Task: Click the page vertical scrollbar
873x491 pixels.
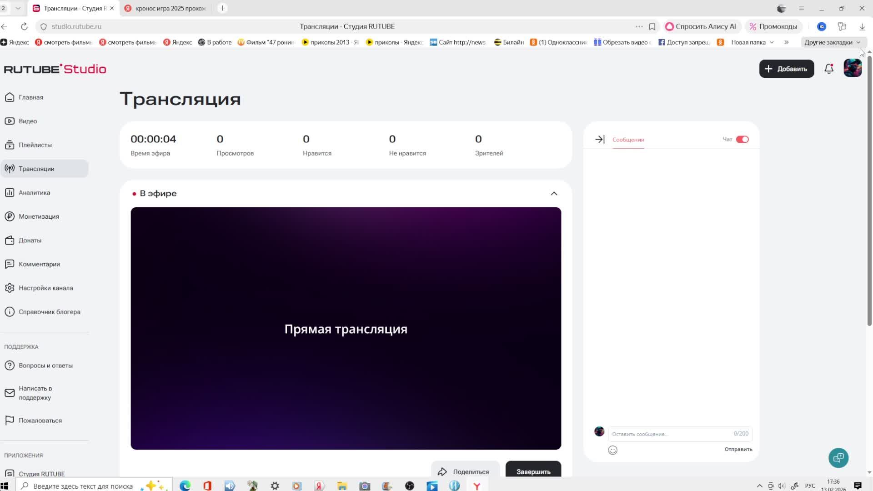Action: pyautogui.click(x=869, y=191)
